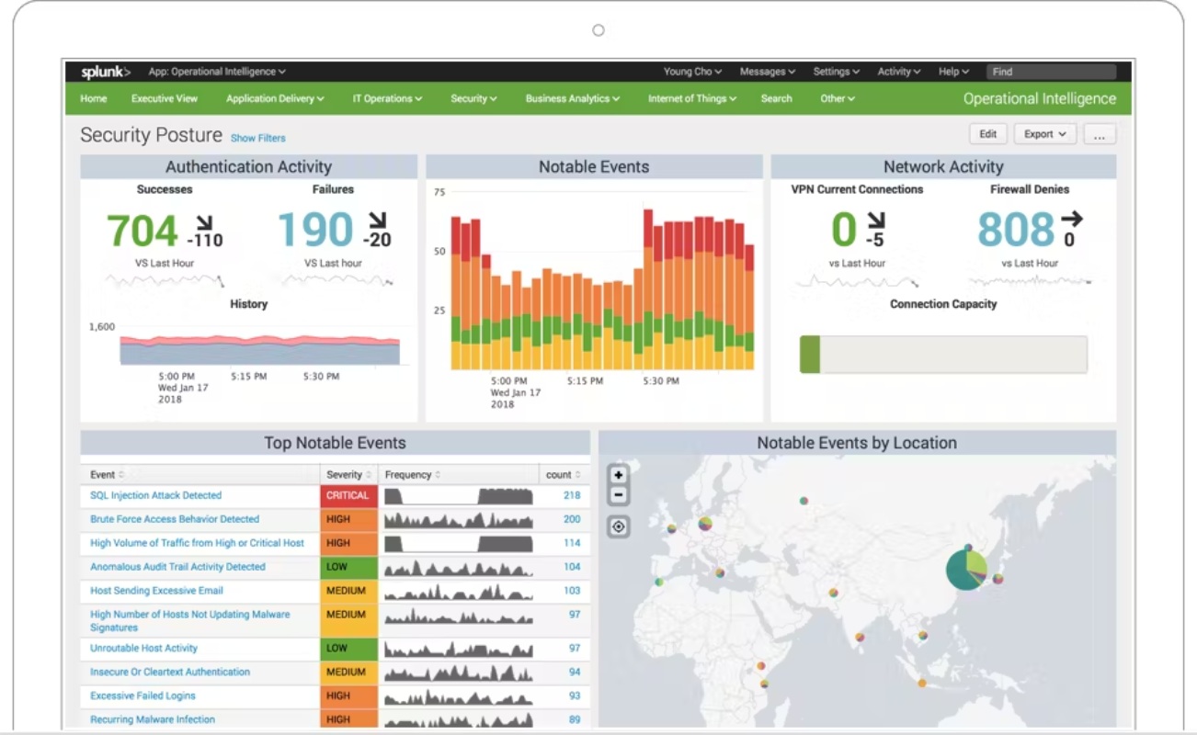Open SQL Injection Attack Detected event
The height and width of the screenshot is (735, 1197).
click(155, 495)
